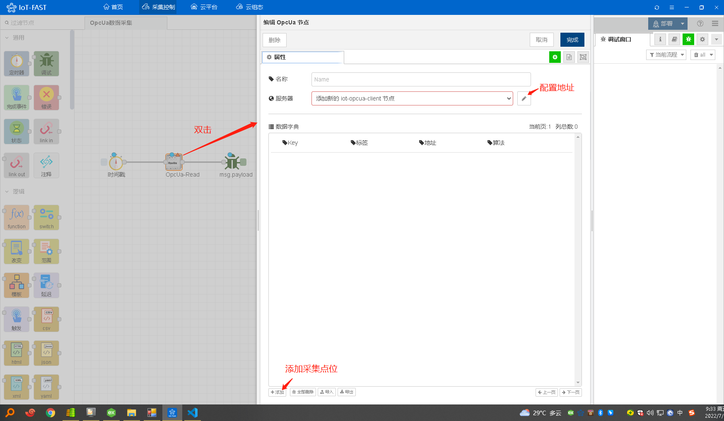
Task: Open the 当前流程 filter dropdown
Action: click(x=666, y=55)
